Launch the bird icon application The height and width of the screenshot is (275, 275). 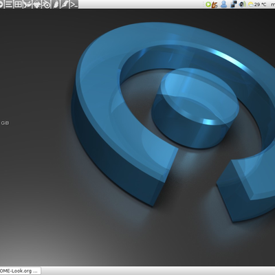coord(27,4)
